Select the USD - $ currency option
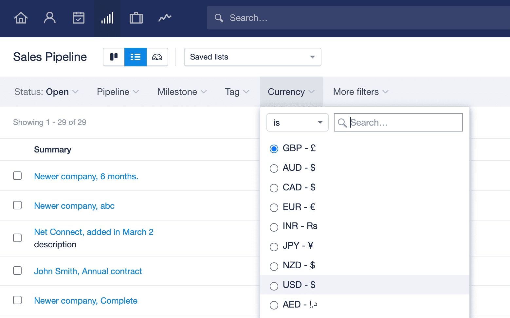Viewport: 510px width, 318px height. [x=274, y=286]
